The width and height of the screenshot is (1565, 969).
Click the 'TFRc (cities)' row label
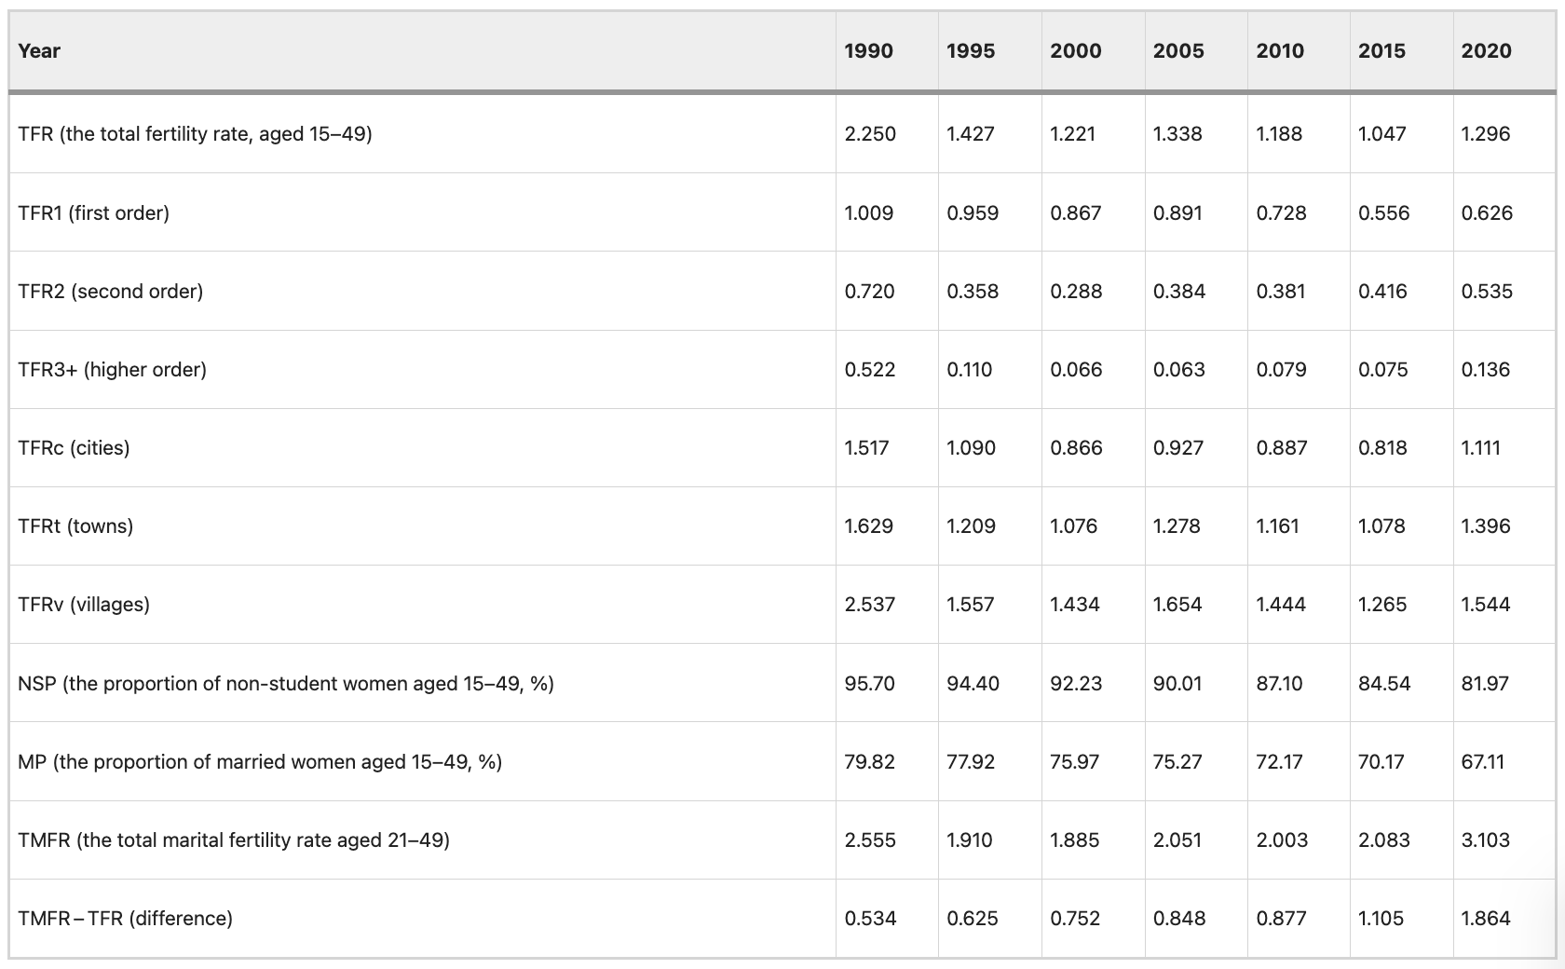point(74,448)
